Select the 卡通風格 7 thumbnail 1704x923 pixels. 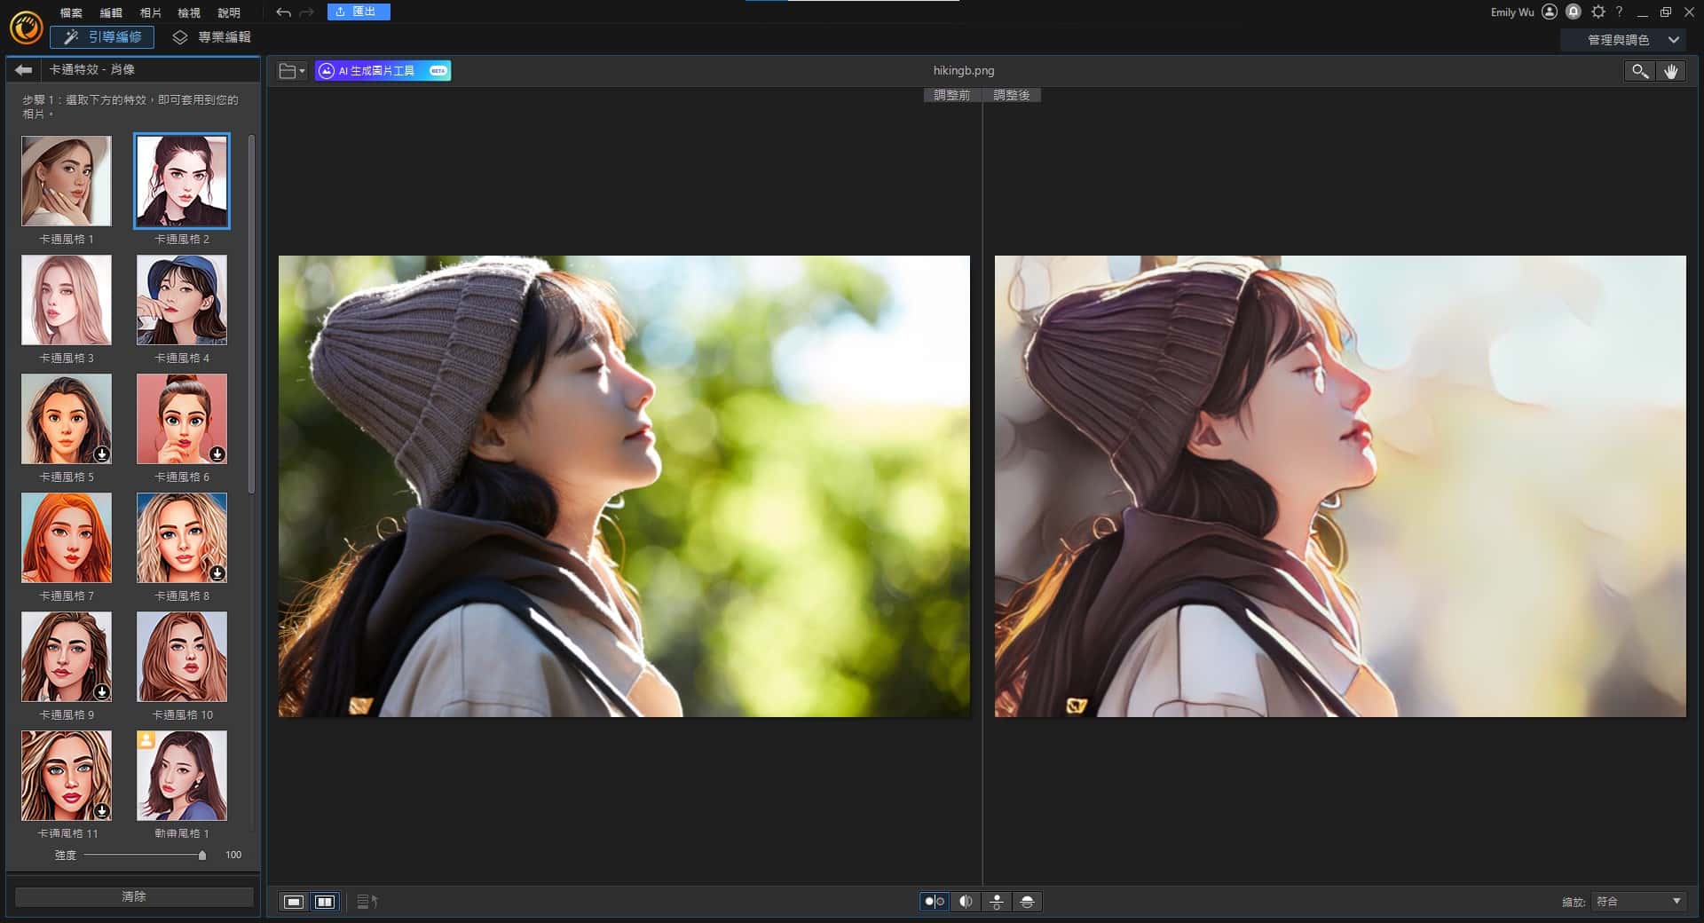(67, 538)
